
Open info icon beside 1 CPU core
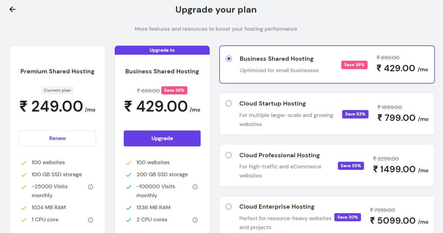(x=90, y=220)
